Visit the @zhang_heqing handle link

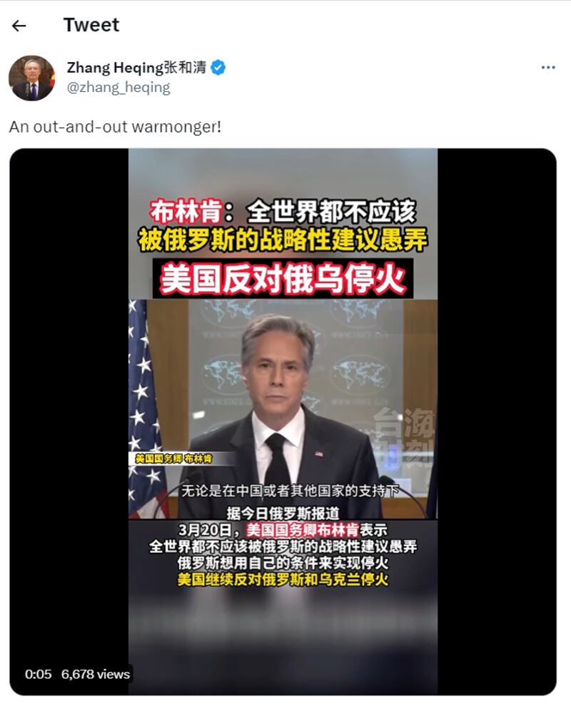tap(118, 87)
